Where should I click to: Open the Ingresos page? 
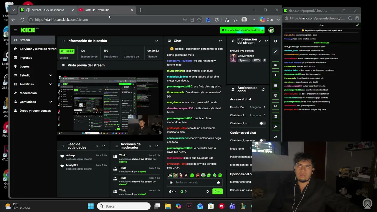pyautogui.click(x=33, y=58)
